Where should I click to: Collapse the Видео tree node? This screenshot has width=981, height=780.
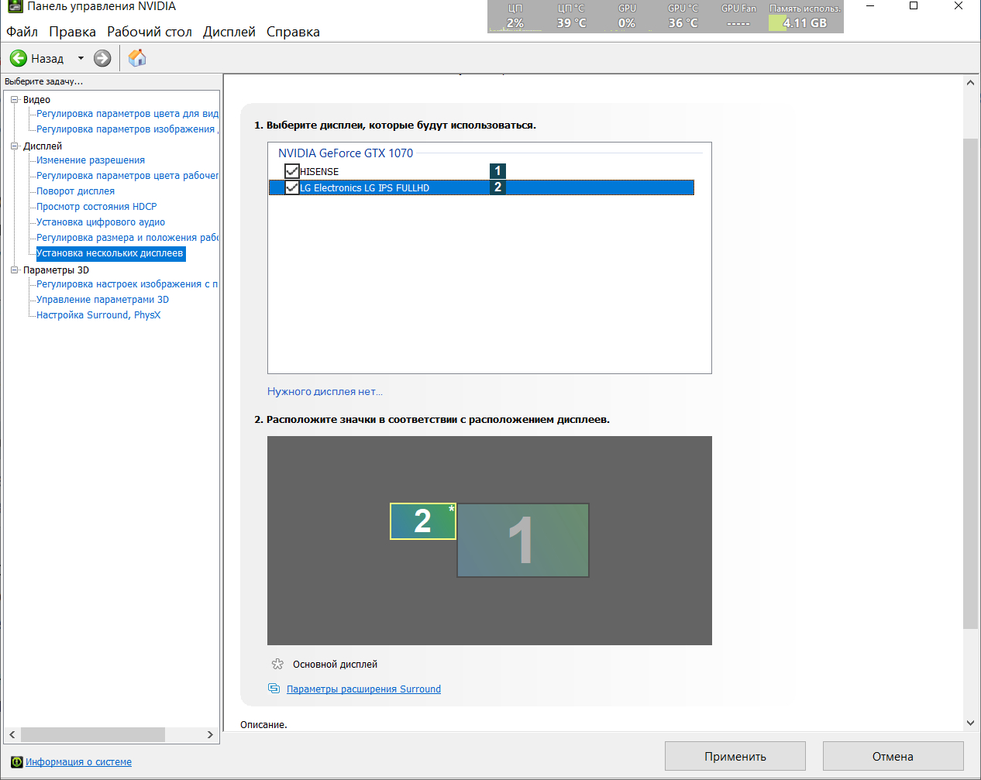(15, 100)
